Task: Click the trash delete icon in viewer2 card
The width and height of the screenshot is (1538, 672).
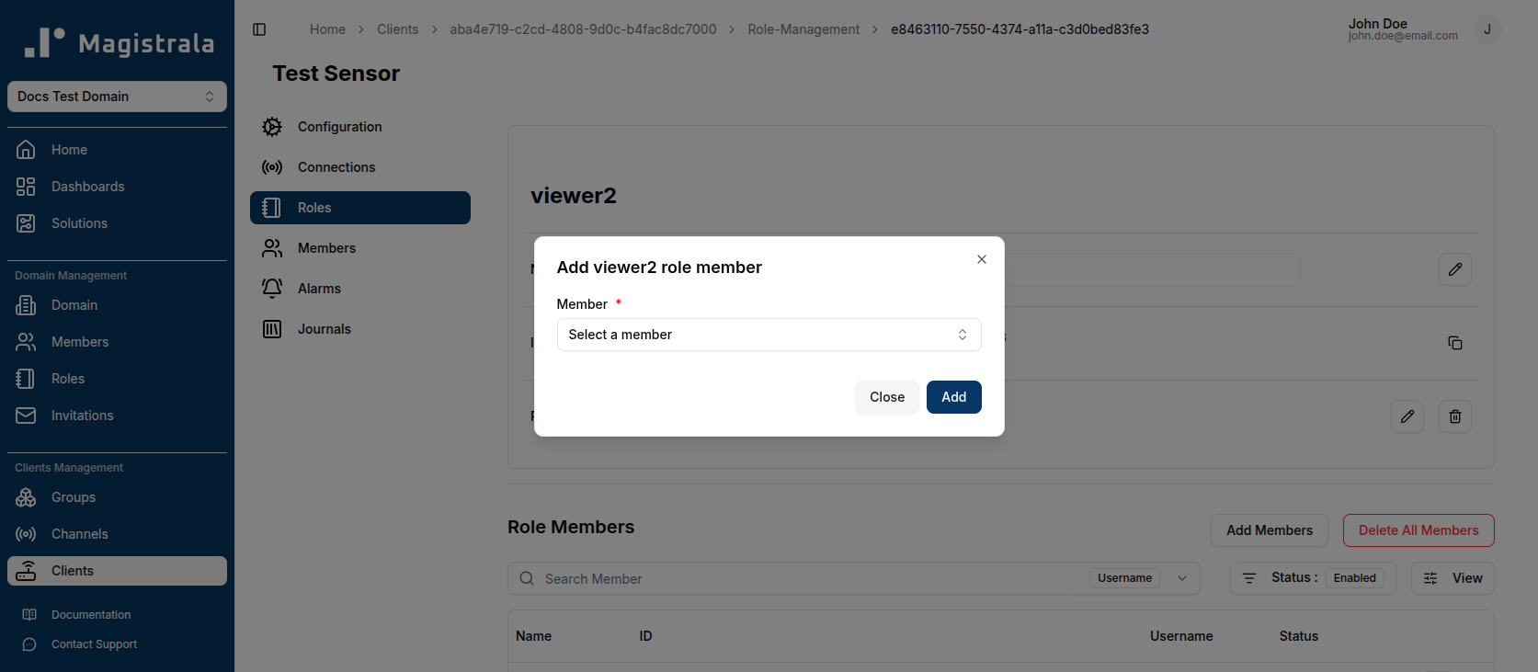Action: coord(1455,416)
